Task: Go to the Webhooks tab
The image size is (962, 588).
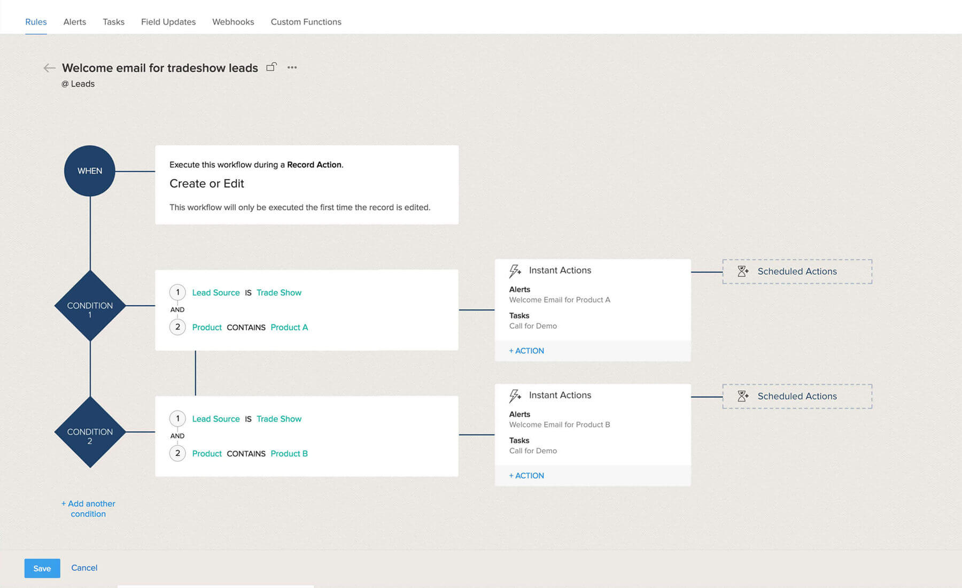Action: pos(233,22)
